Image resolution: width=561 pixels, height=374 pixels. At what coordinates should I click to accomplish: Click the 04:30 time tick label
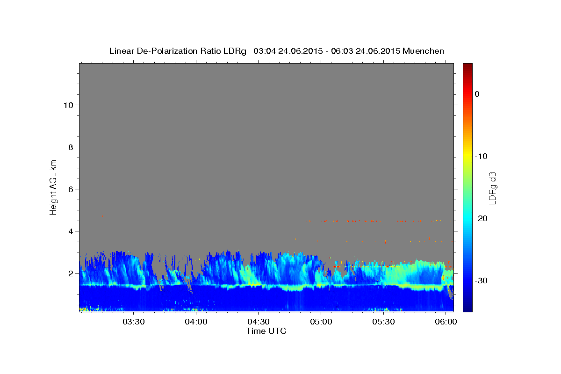click(259, 322)
